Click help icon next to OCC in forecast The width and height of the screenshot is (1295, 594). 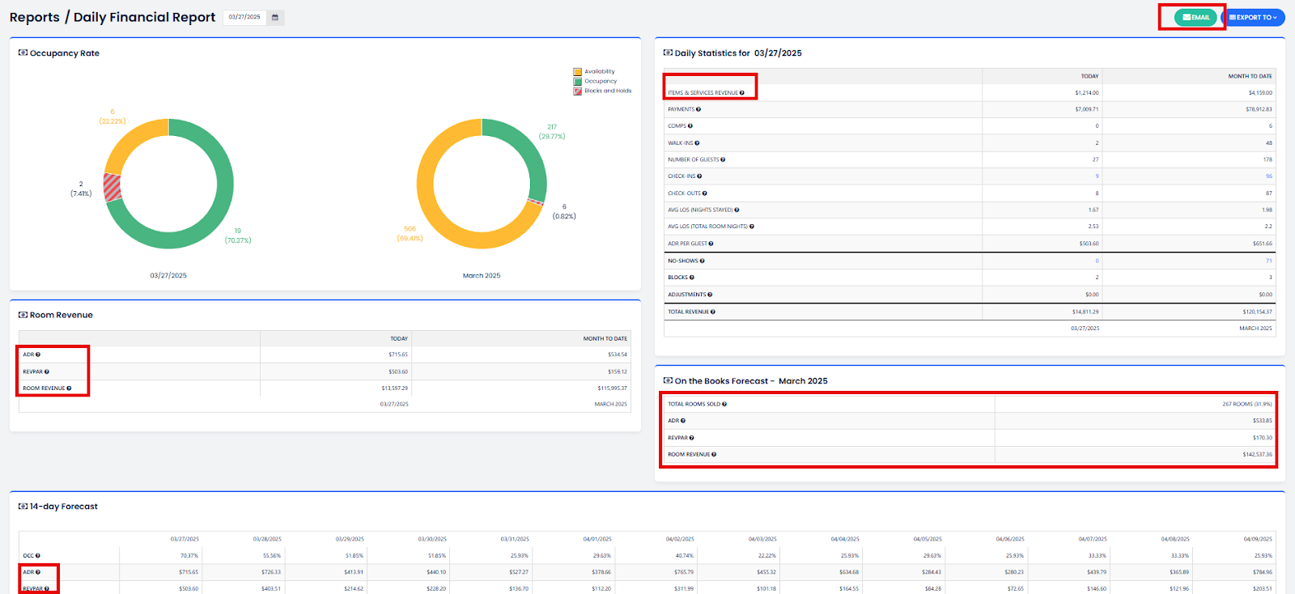(38, 556)
